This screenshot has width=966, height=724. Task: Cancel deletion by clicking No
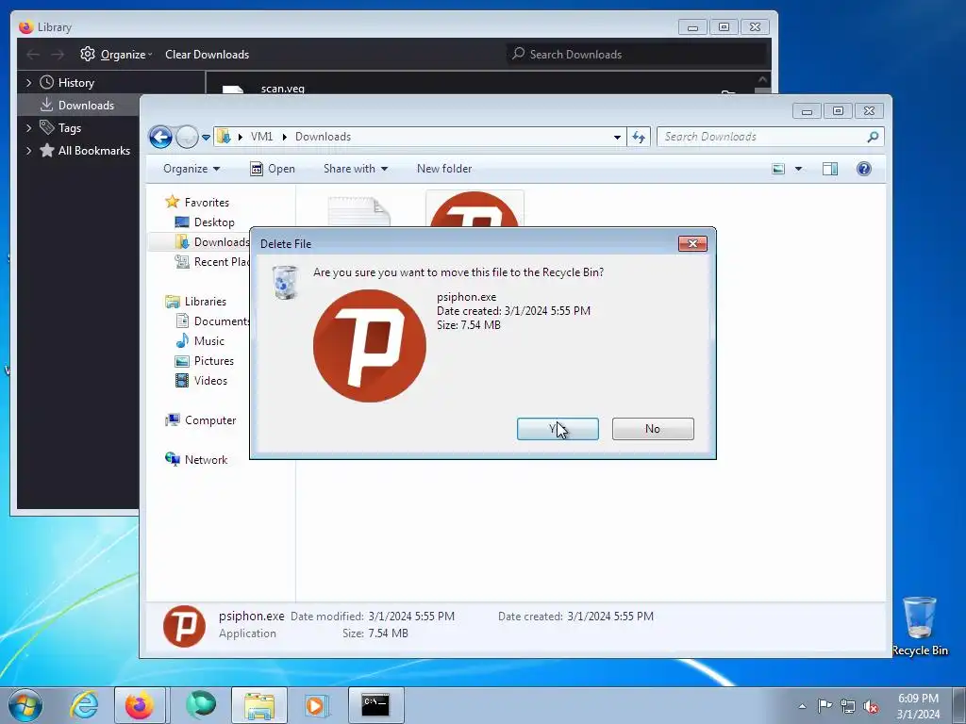(653, 429)
